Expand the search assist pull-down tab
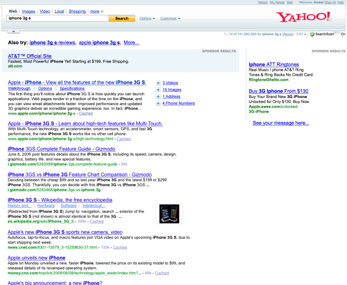Screen dimensions: 347x285 [x=13, y=32]
